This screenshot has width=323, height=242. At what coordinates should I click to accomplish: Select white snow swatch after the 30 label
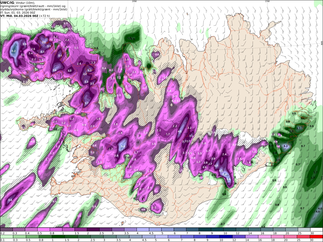point(316,230)
